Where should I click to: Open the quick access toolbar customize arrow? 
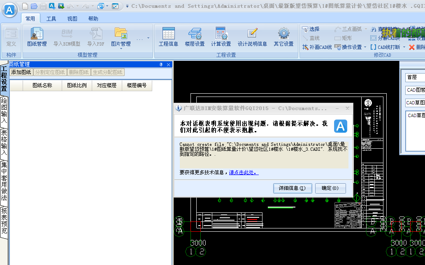(x=127, y=6)
